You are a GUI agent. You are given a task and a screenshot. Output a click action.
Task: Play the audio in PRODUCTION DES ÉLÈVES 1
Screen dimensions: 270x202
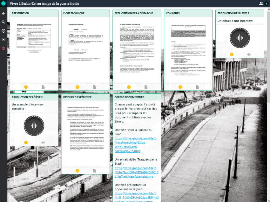coord(34,125)
